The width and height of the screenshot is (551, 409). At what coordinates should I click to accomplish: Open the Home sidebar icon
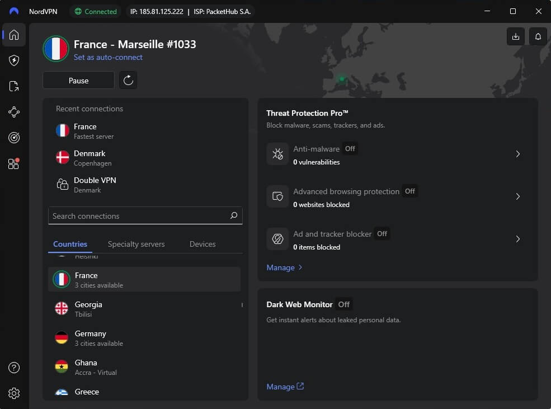[x=14, y=35]
